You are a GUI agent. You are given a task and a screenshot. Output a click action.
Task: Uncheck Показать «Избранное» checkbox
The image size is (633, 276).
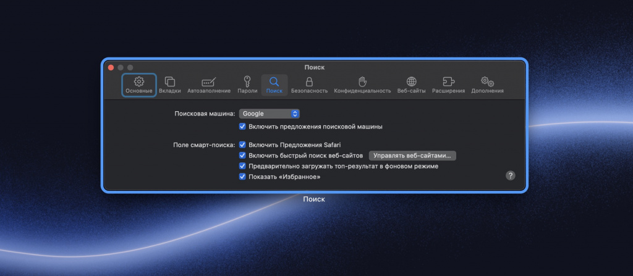[x=242, y=177]
